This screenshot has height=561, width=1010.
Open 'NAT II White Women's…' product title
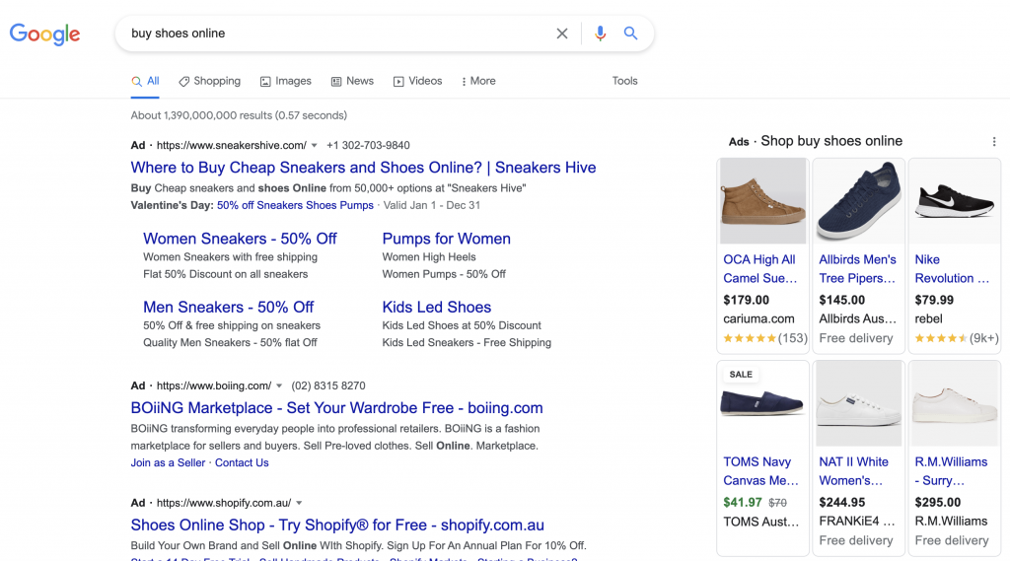(x=853, y=471)
